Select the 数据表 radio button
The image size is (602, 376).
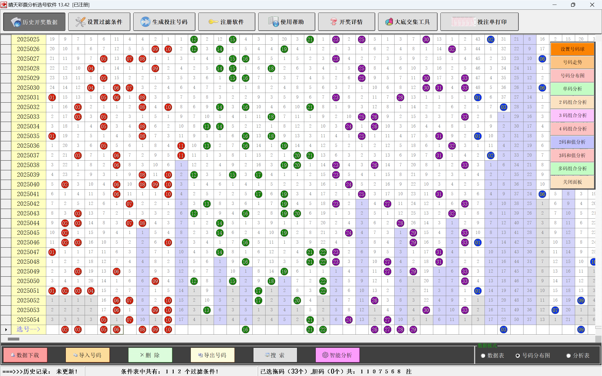pos(483,356)
